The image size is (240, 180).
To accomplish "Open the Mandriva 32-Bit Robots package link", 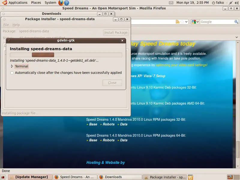I will pos(109,124).
